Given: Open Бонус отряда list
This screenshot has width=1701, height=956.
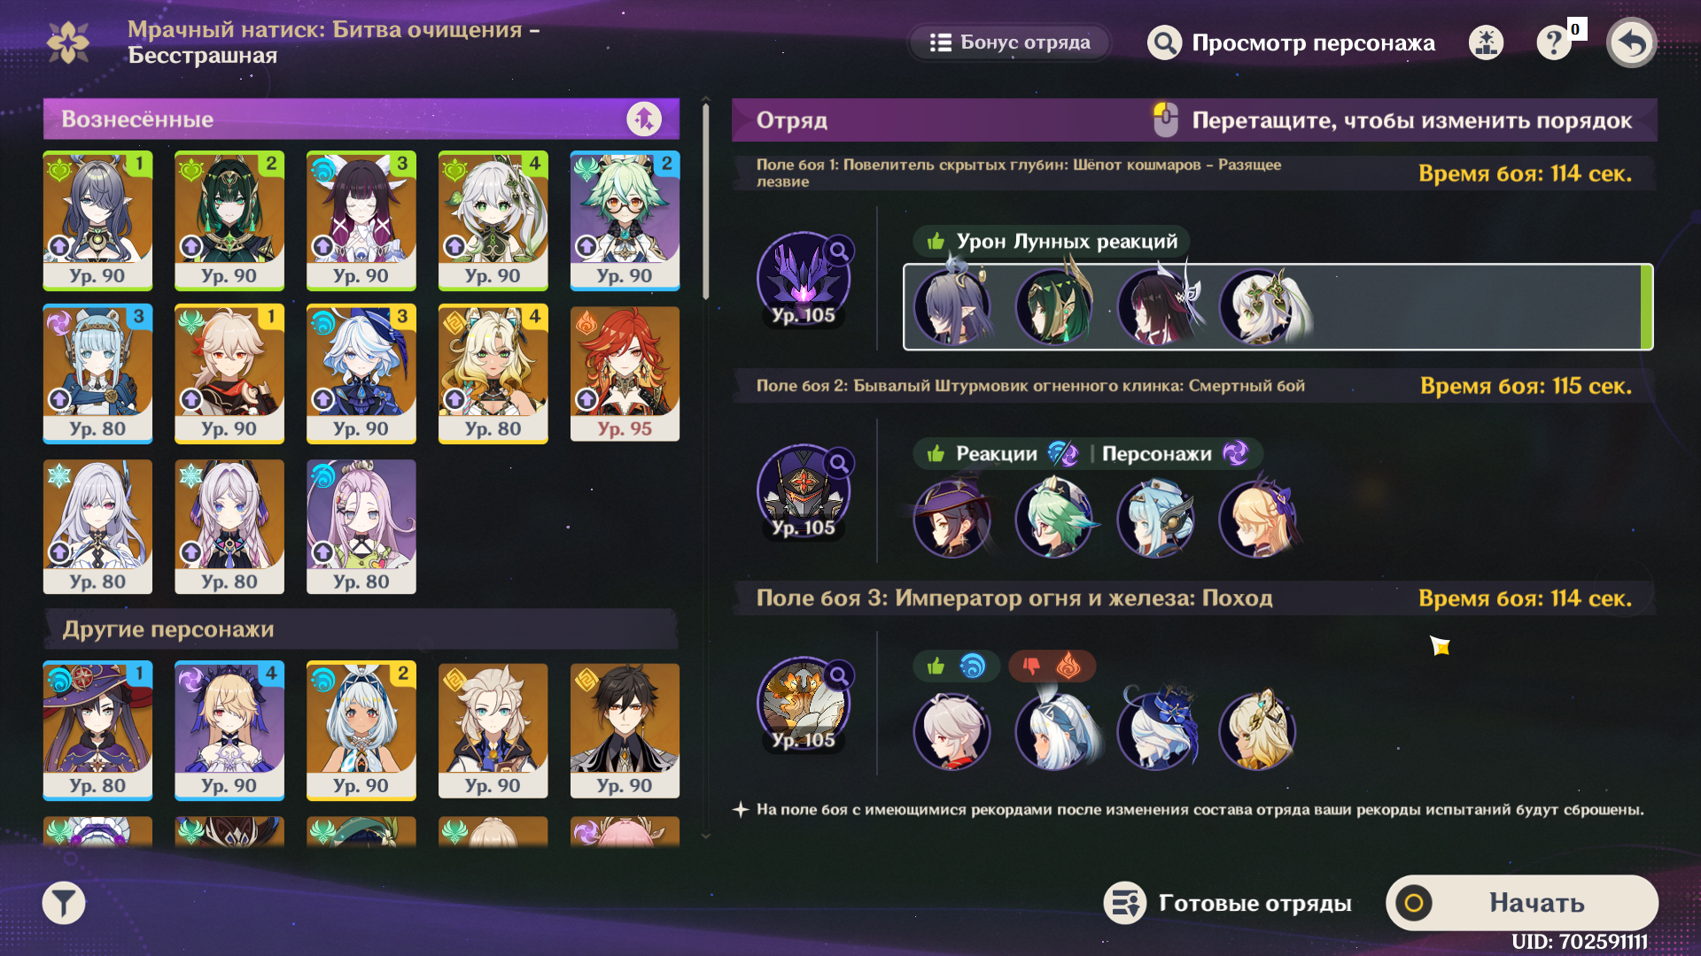Looking at the screenshot, I should point(1010,42).
